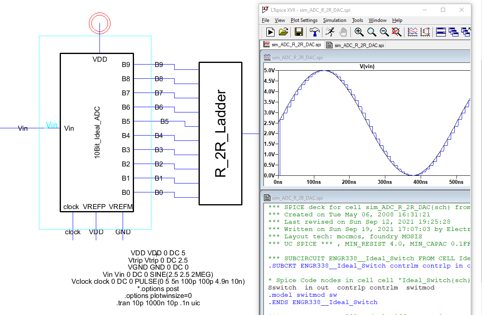The width and height of the screenshot is (482, 315).
Task: Open the Window menu
Action: point(378,20)
